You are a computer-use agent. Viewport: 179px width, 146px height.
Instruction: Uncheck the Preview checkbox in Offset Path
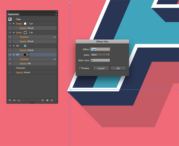(80, 68)
